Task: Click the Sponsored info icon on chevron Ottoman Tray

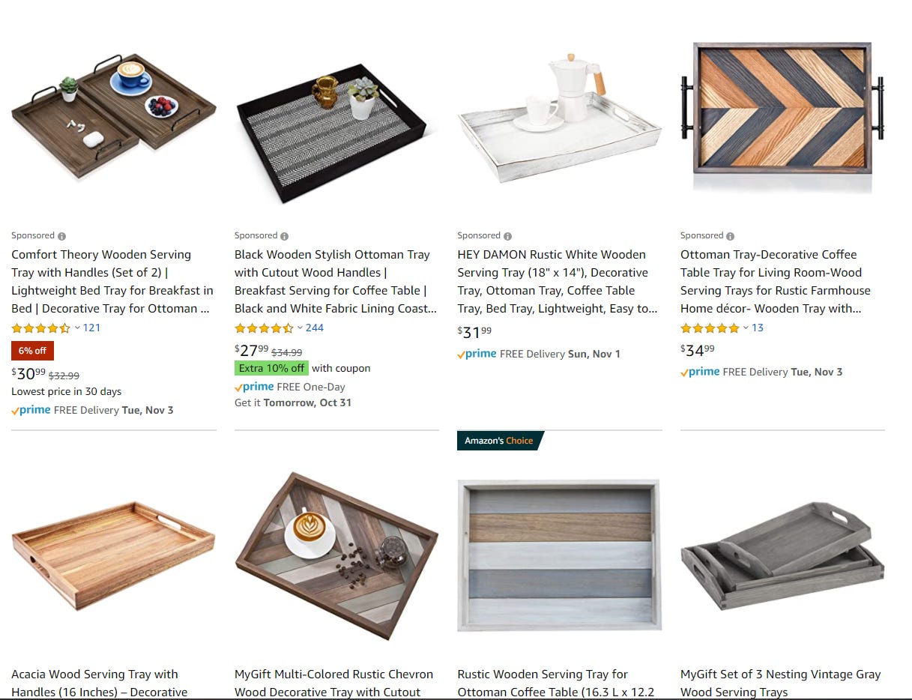Action: click(x=730, y=236)
